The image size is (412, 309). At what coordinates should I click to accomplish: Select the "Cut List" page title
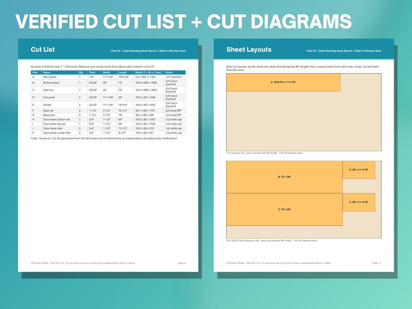click(43, 50)
